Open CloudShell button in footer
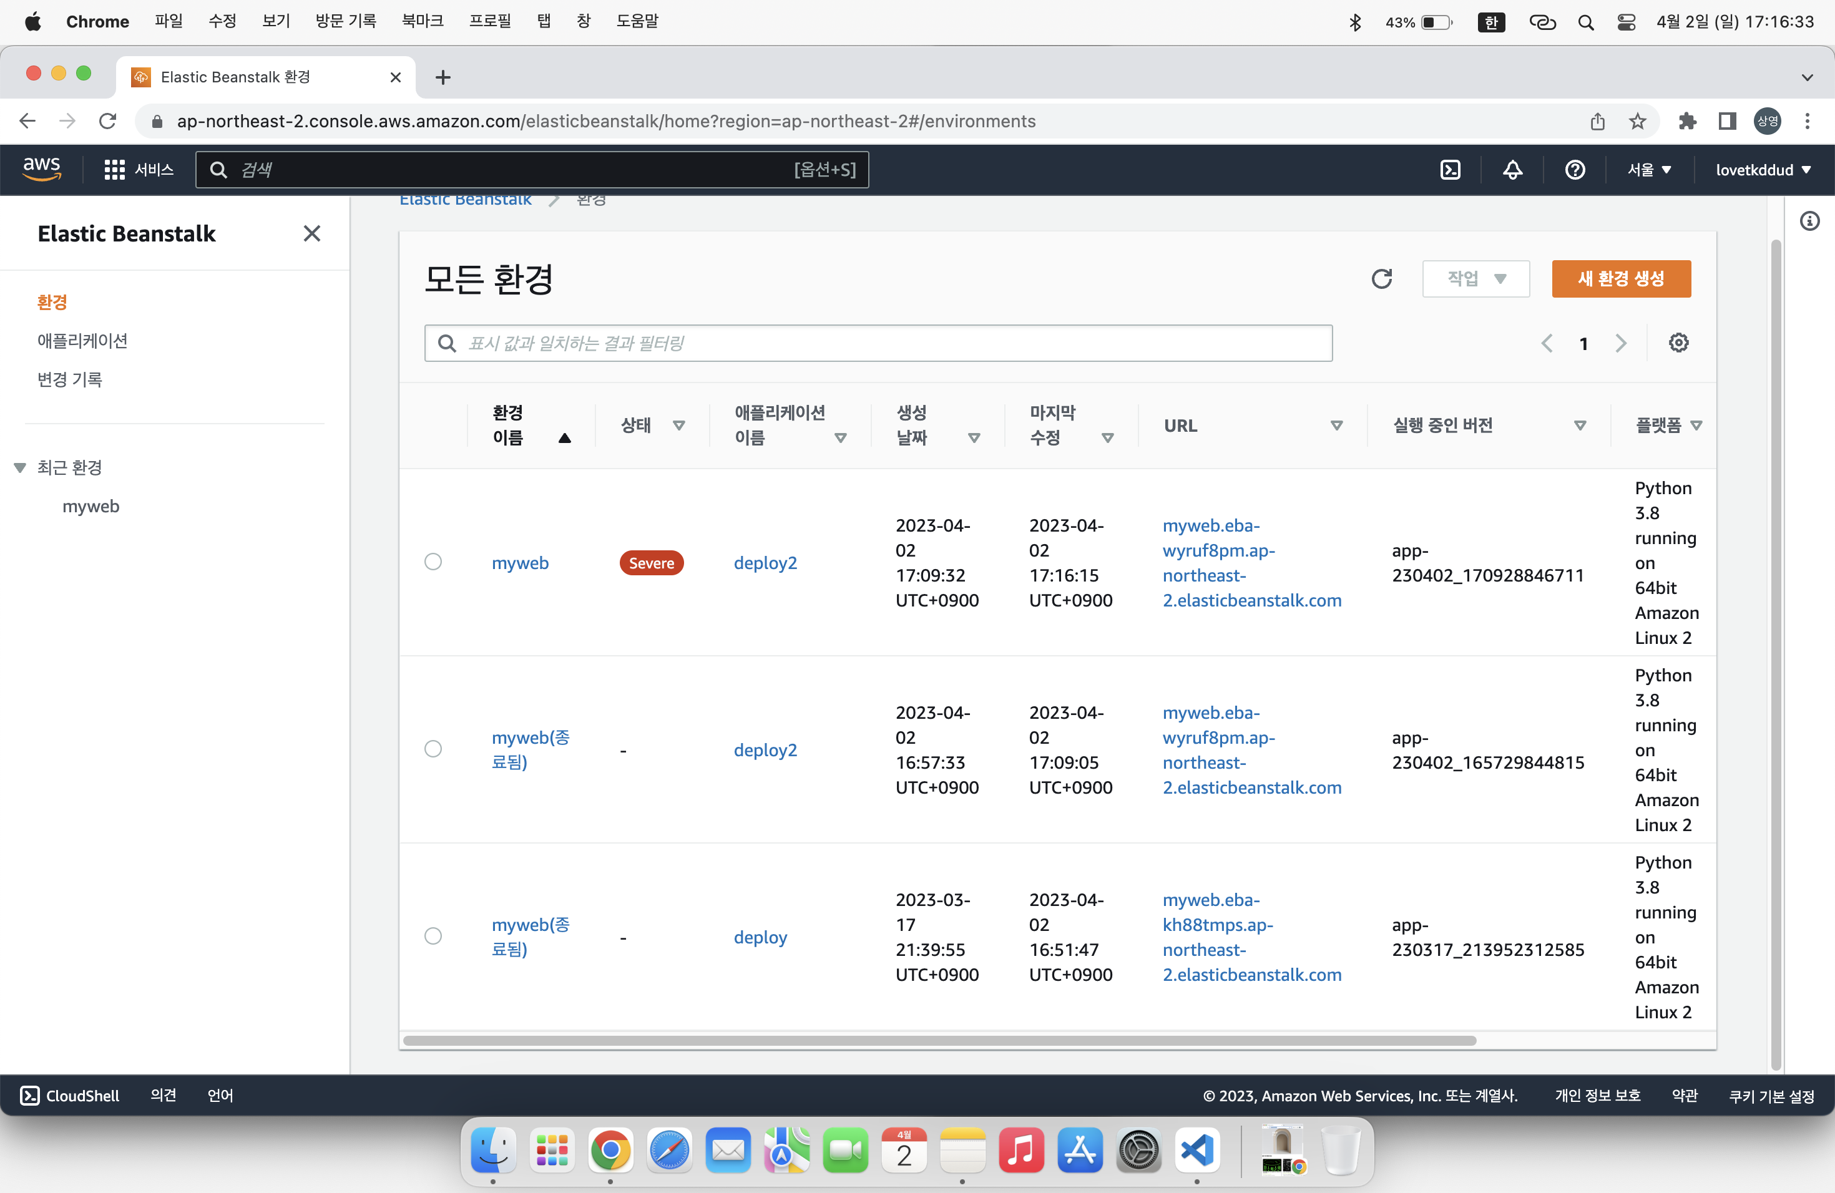The image size is (1835, 1193). (69, 1095)
